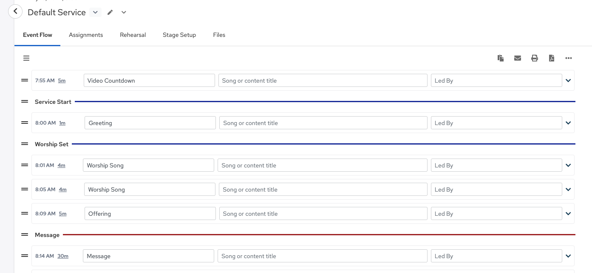Click song title field in Offering row

point(323,214)
